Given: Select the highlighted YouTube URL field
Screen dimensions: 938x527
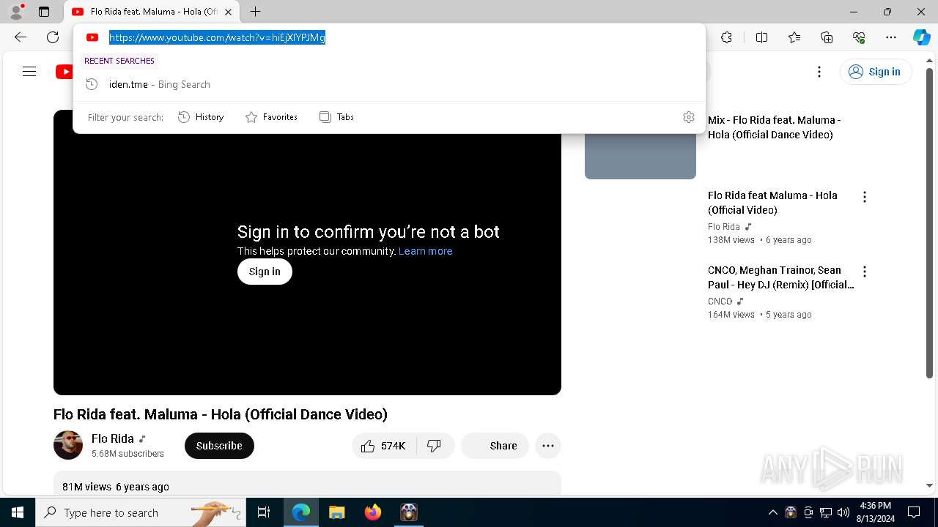Looking at the screenshot, I should click(x=217, y=37).
